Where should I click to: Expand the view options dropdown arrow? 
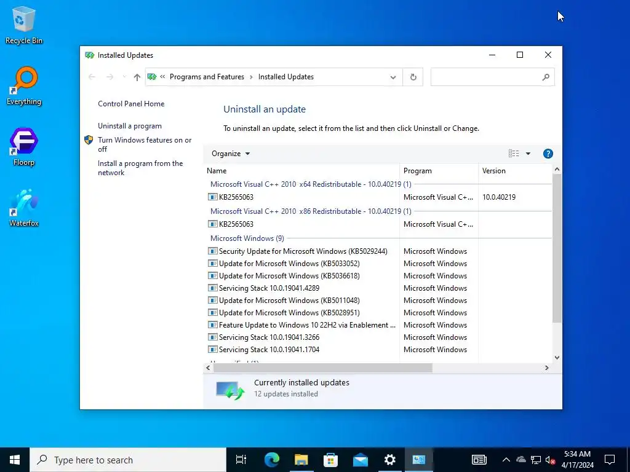528,154
